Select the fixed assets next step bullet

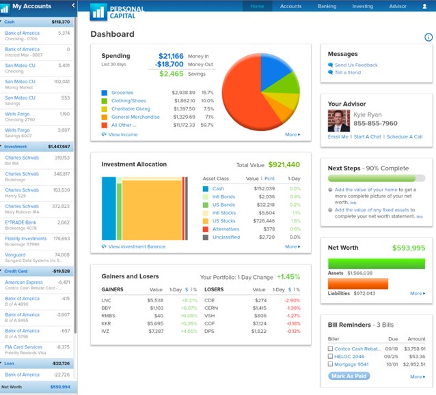(330, 210)
